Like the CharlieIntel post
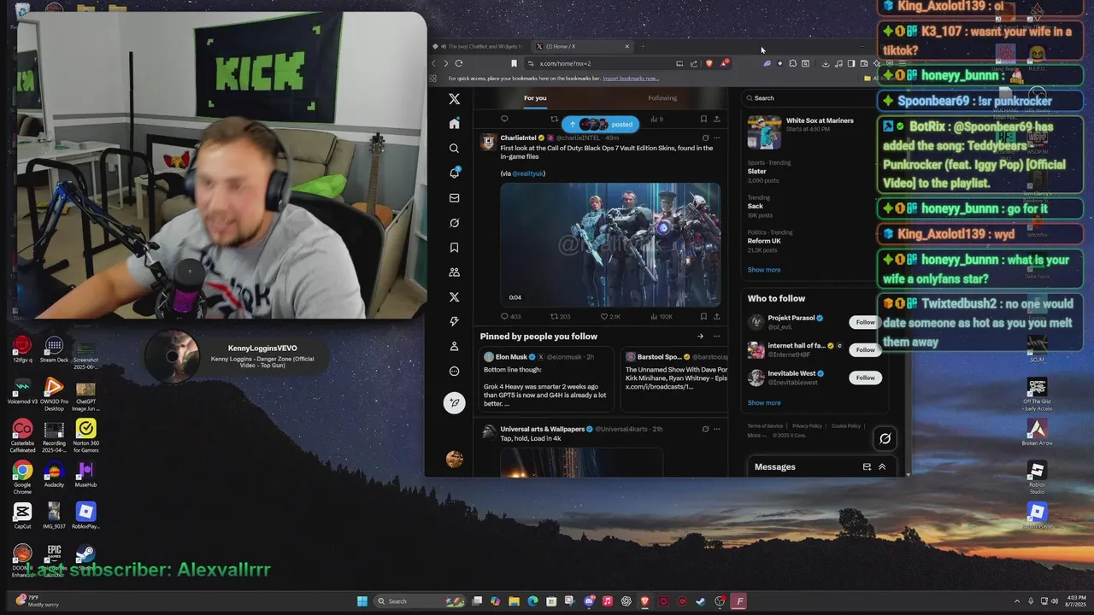The width and height of the screenshot is (1094, 615). 610,316
